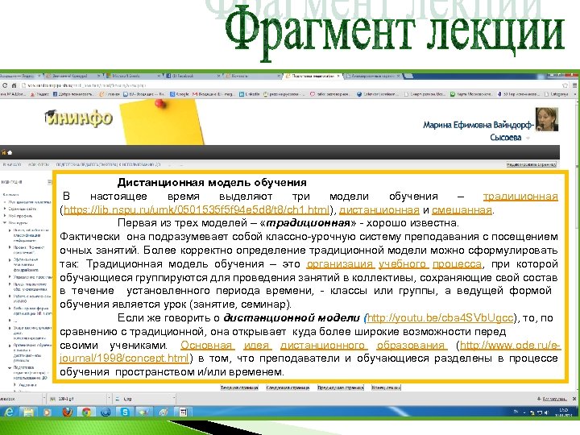Open the Gmail Входящие bookmark
The height and width of the screenshot is (435, 580).
point(213,94)
